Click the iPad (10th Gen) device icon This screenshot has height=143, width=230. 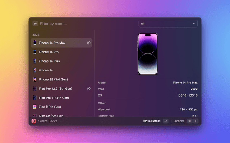tap(34, 107)
